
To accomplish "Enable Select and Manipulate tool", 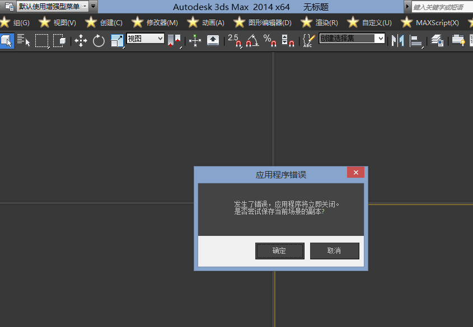I will (195, 40).
